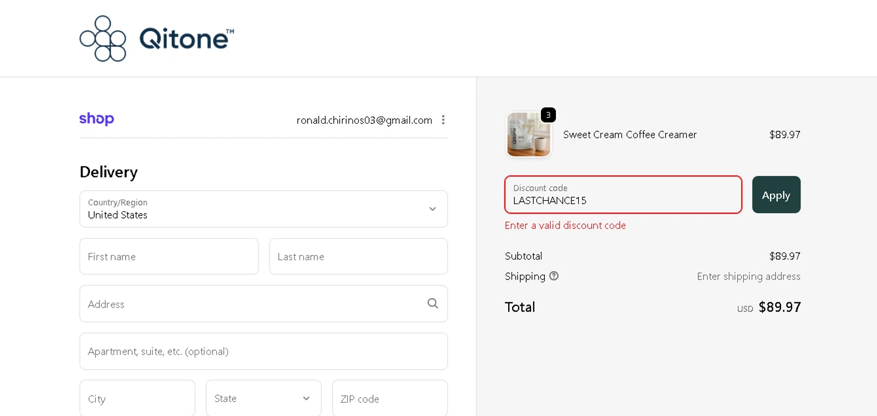Click the Shipping label

coord(525,277)
